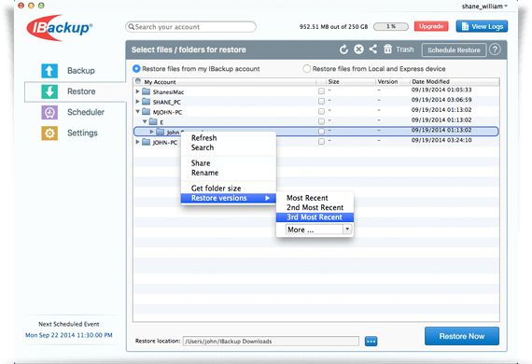Check the ShanesiMac row checkbox
Viewport: 532px width, 364px height.
321,91
